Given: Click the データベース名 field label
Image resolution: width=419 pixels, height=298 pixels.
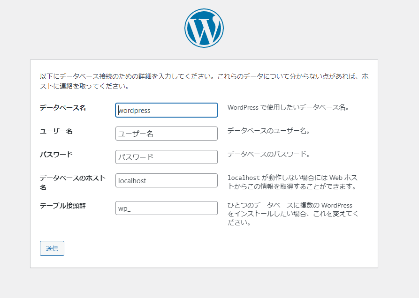Looking at the screenshot, I should 63,108.
